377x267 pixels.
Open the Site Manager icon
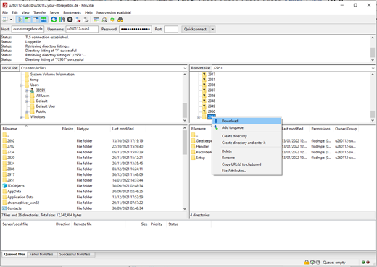pyautogui.click(x=5, y=20)
